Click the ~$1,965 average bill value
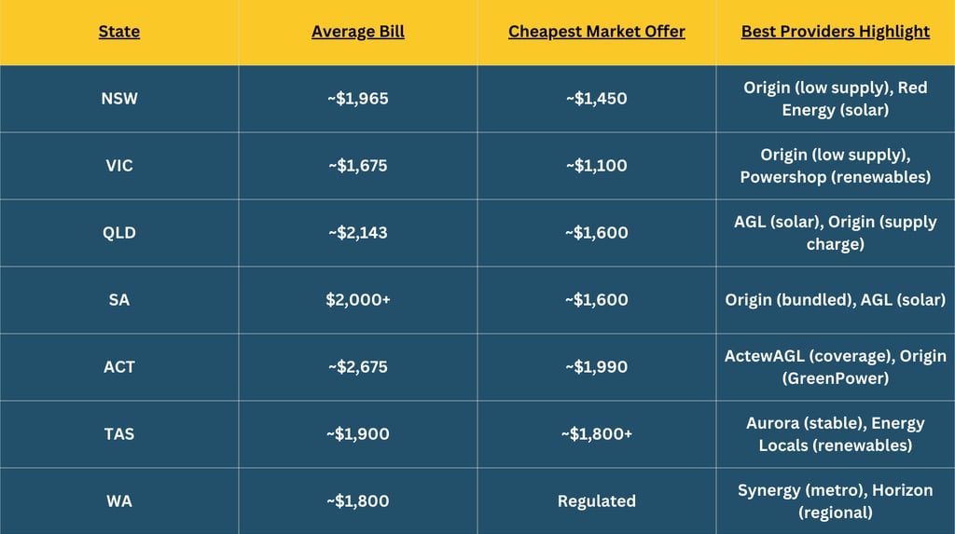The width and height of the screenshot is (955, 534). point(358,99)
